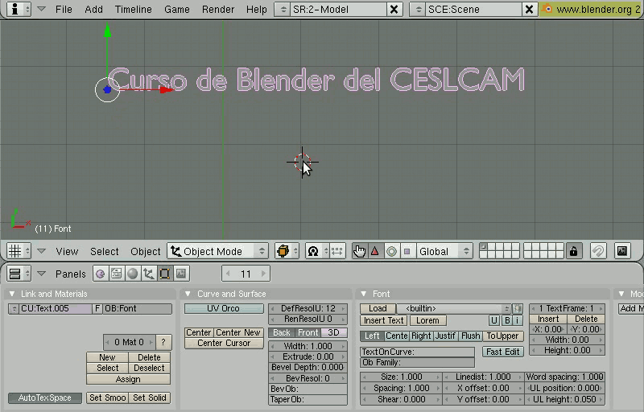Click the Center Cursor button
Screen dimensions: 644x412
(224, 343)
